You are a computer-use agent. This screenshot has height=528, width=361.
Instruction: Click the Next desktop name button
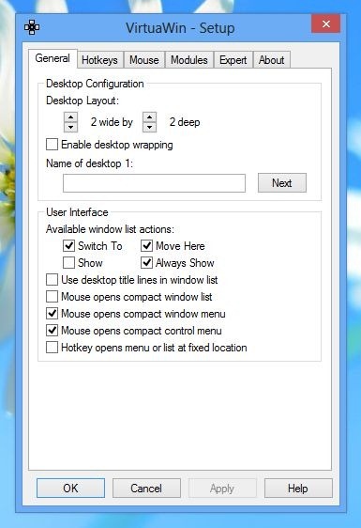(282, 183)
